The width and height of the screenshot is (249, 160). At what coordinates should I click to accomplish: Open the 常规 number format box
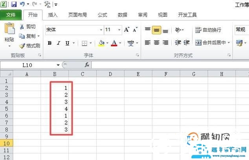pos(242,30)
